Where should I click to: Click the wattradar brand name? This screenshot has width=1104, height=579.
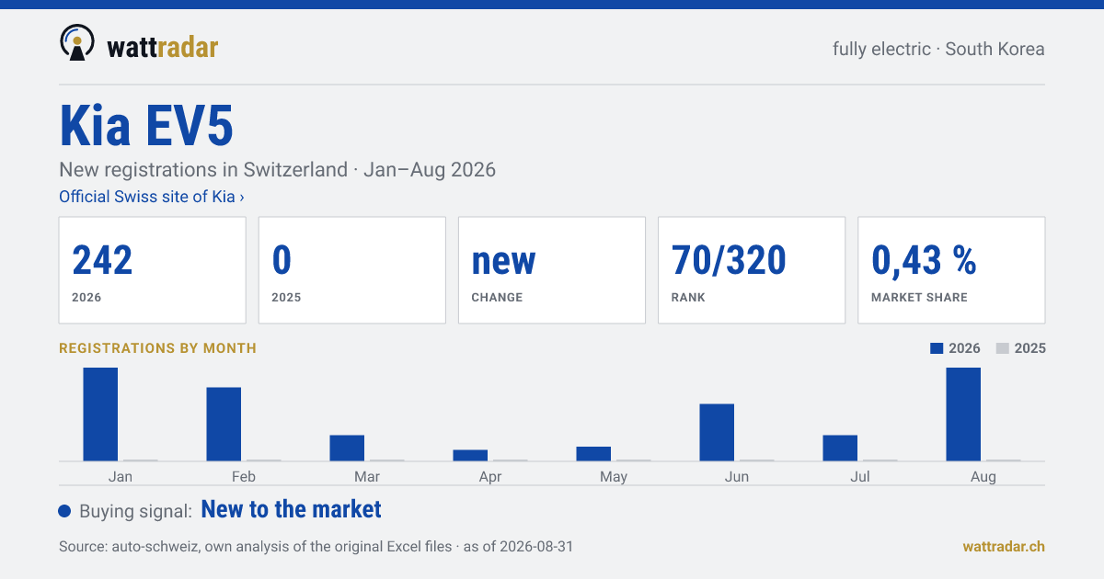163,46
